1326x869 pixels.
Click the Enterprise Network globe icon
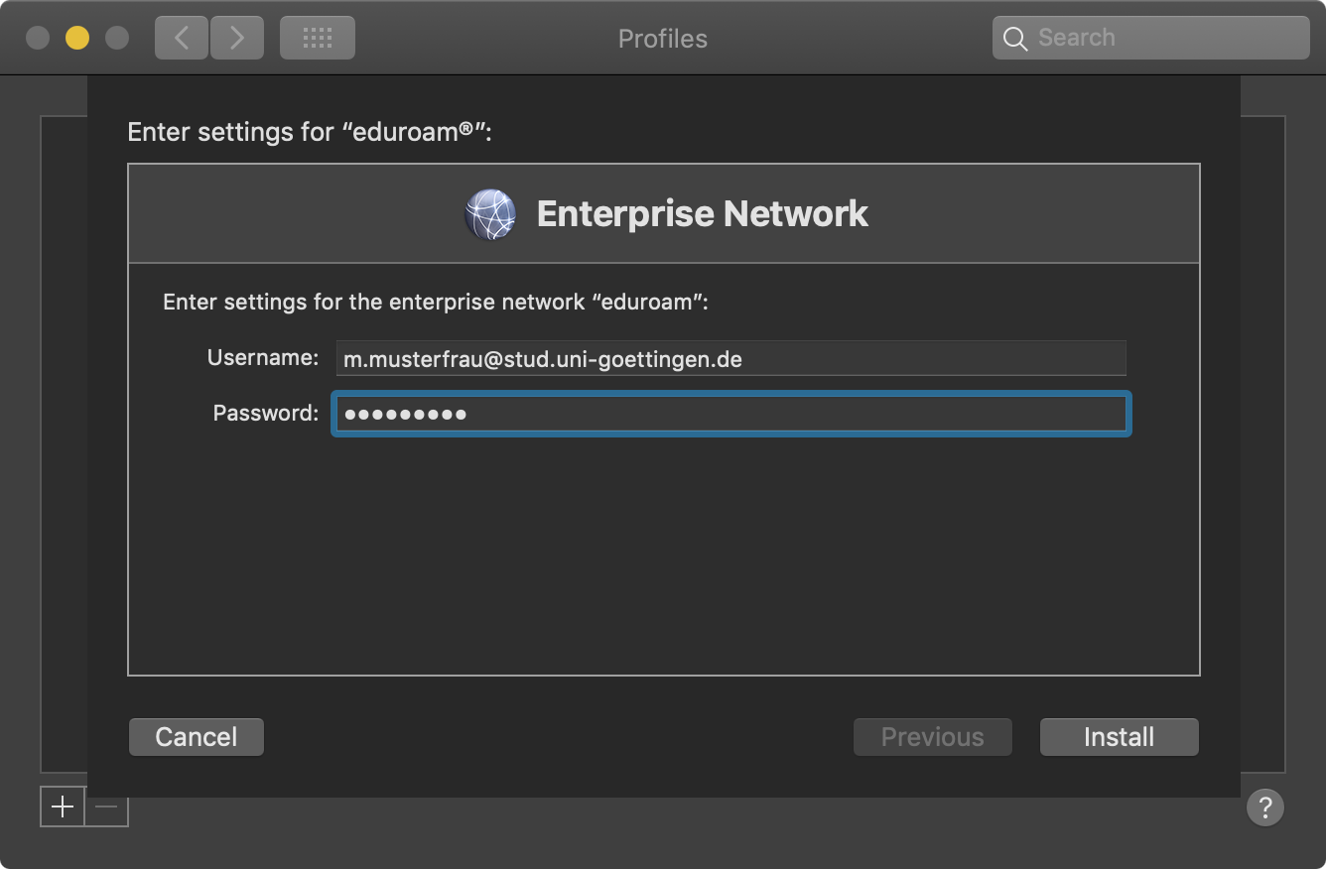[x=490, y=214]
